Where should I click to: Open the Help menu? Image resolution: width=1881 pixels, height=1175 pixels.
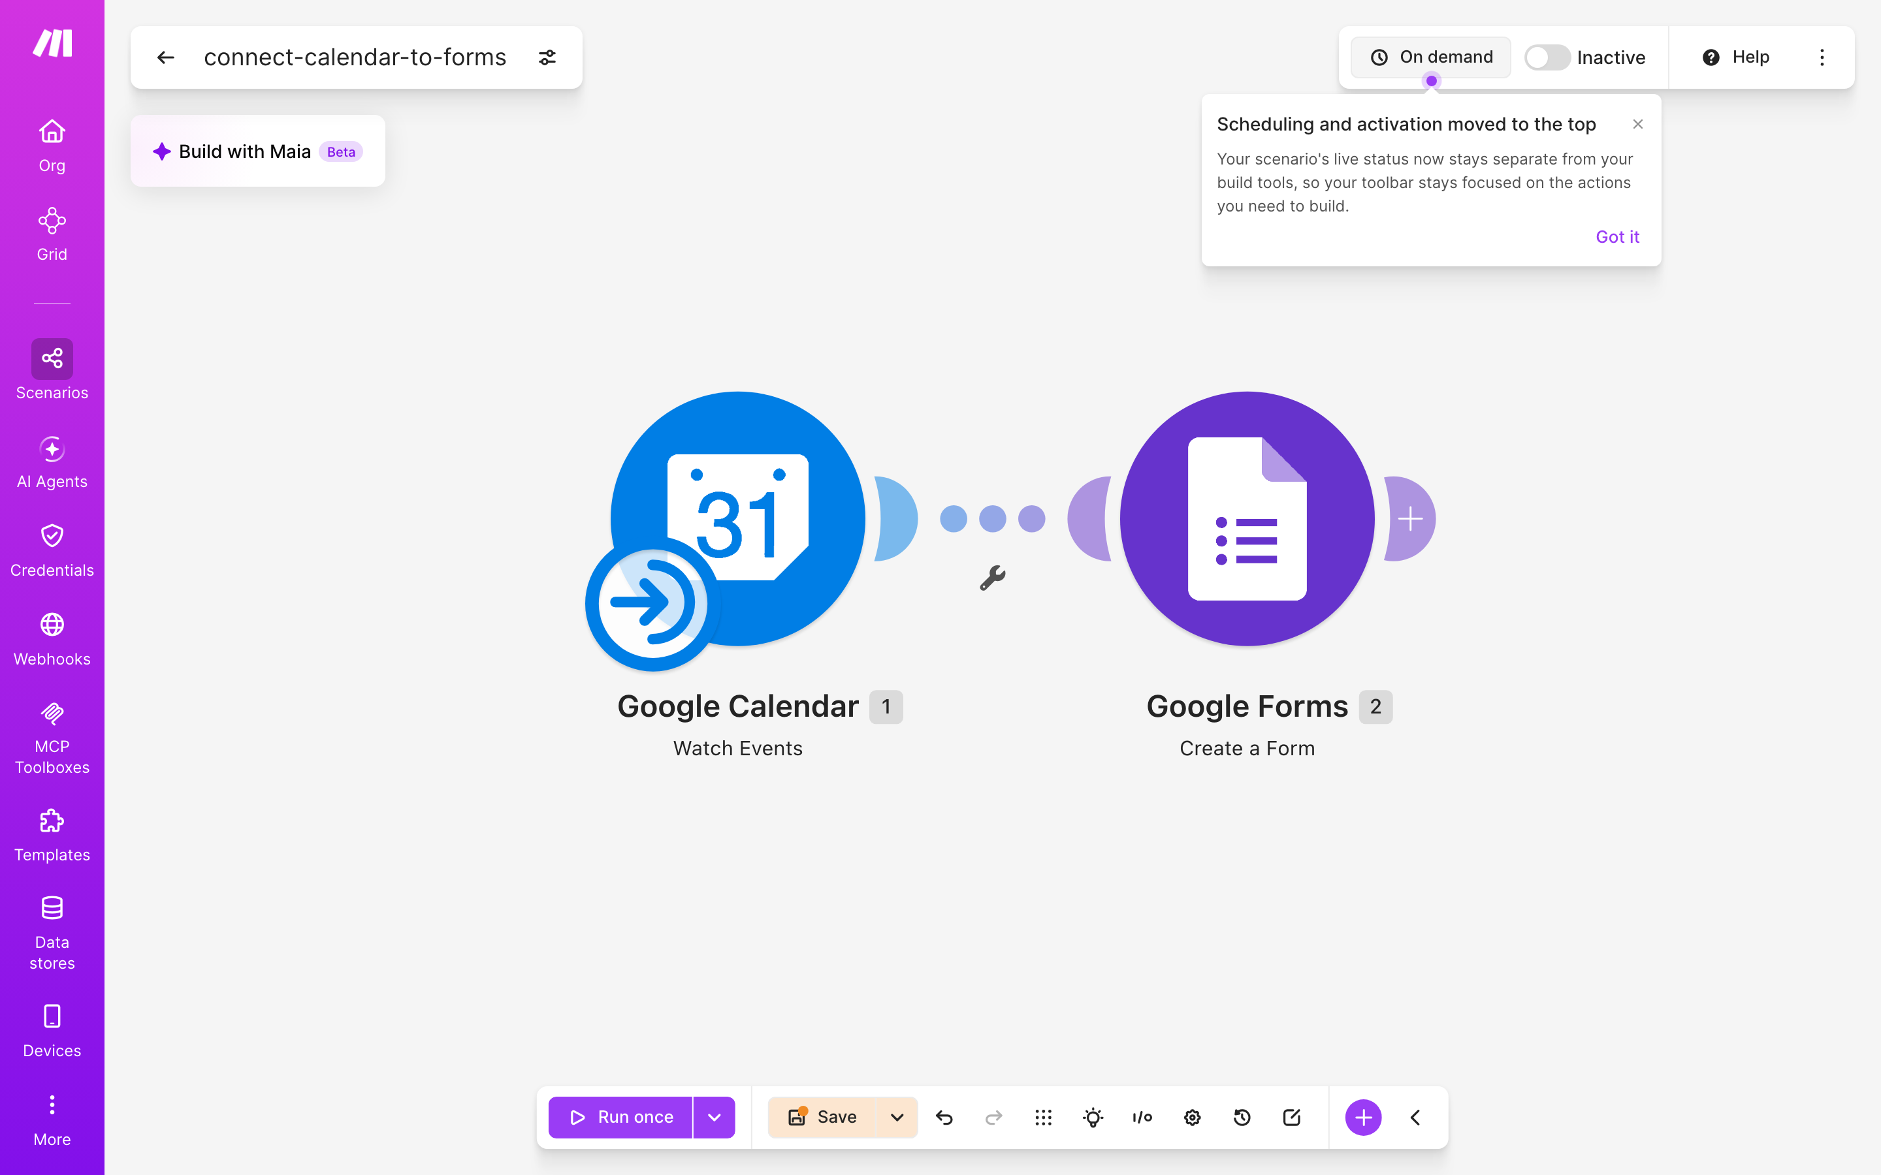tap(1735, 57)
